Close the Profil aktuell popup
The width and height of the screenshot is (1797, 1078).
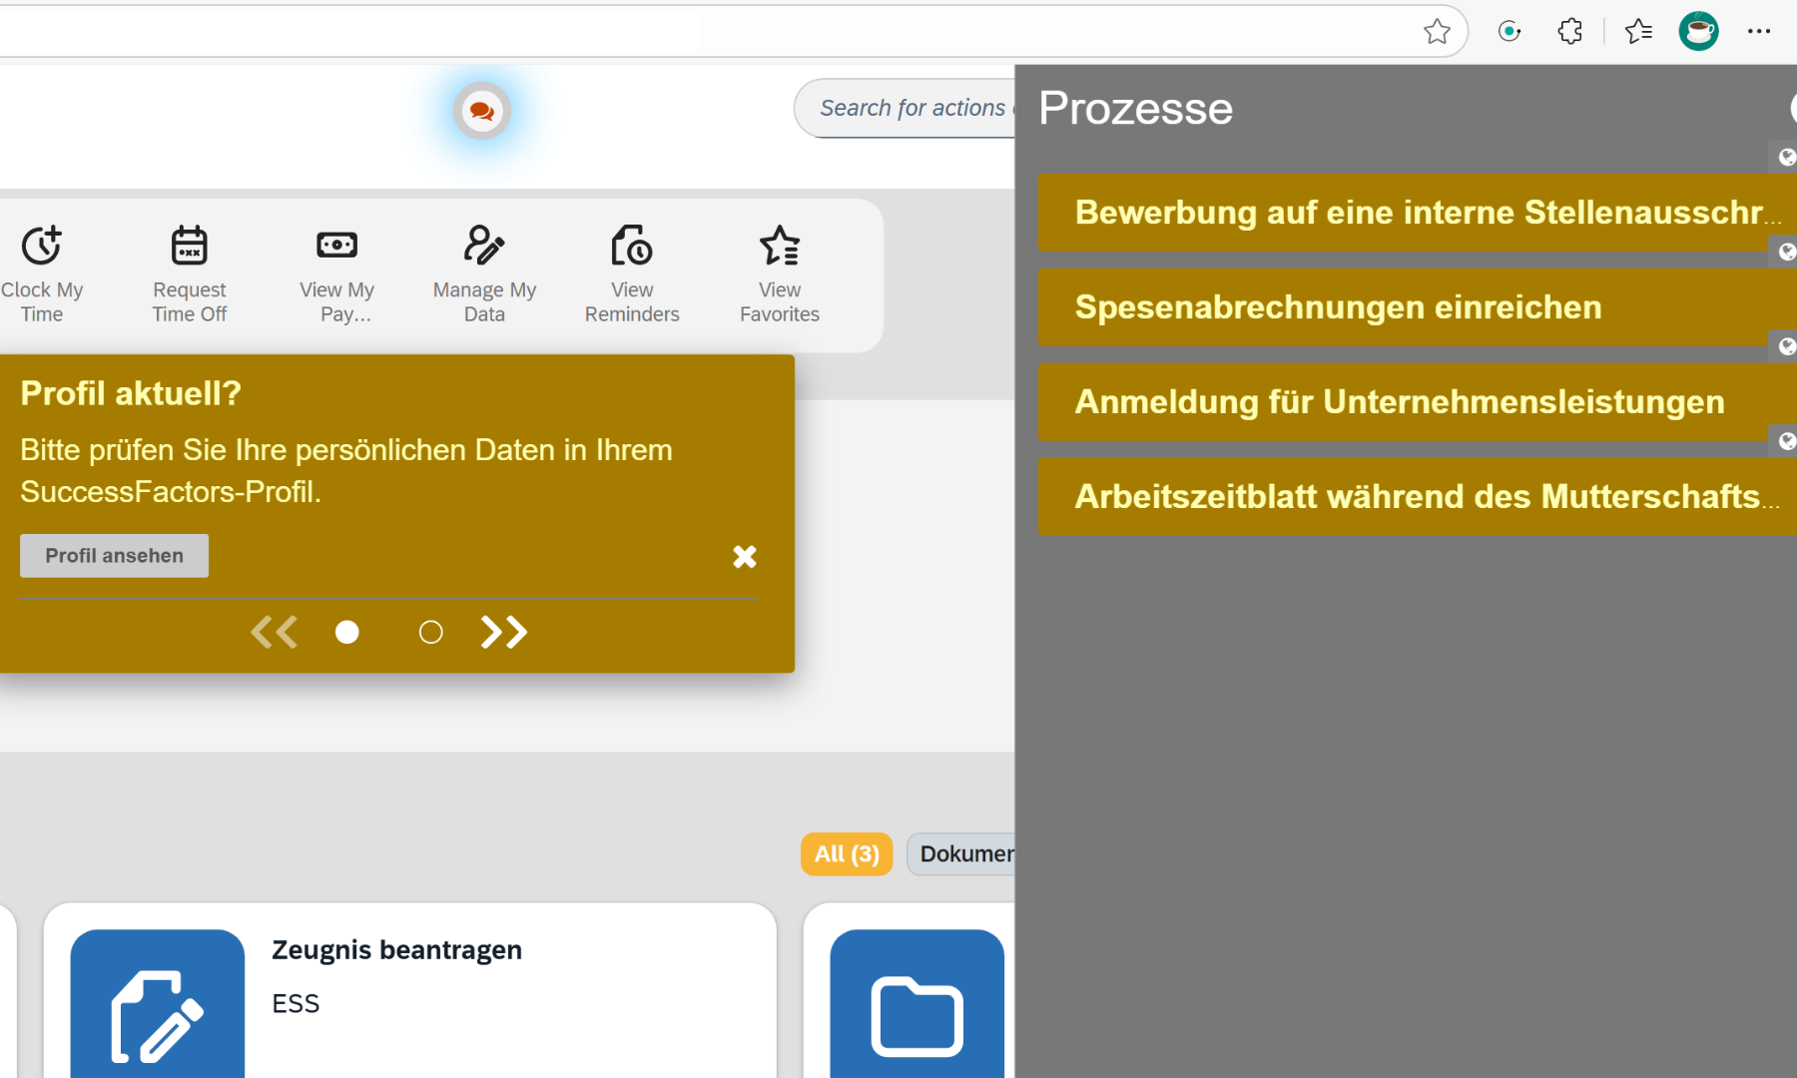click(x=745, y=557)
